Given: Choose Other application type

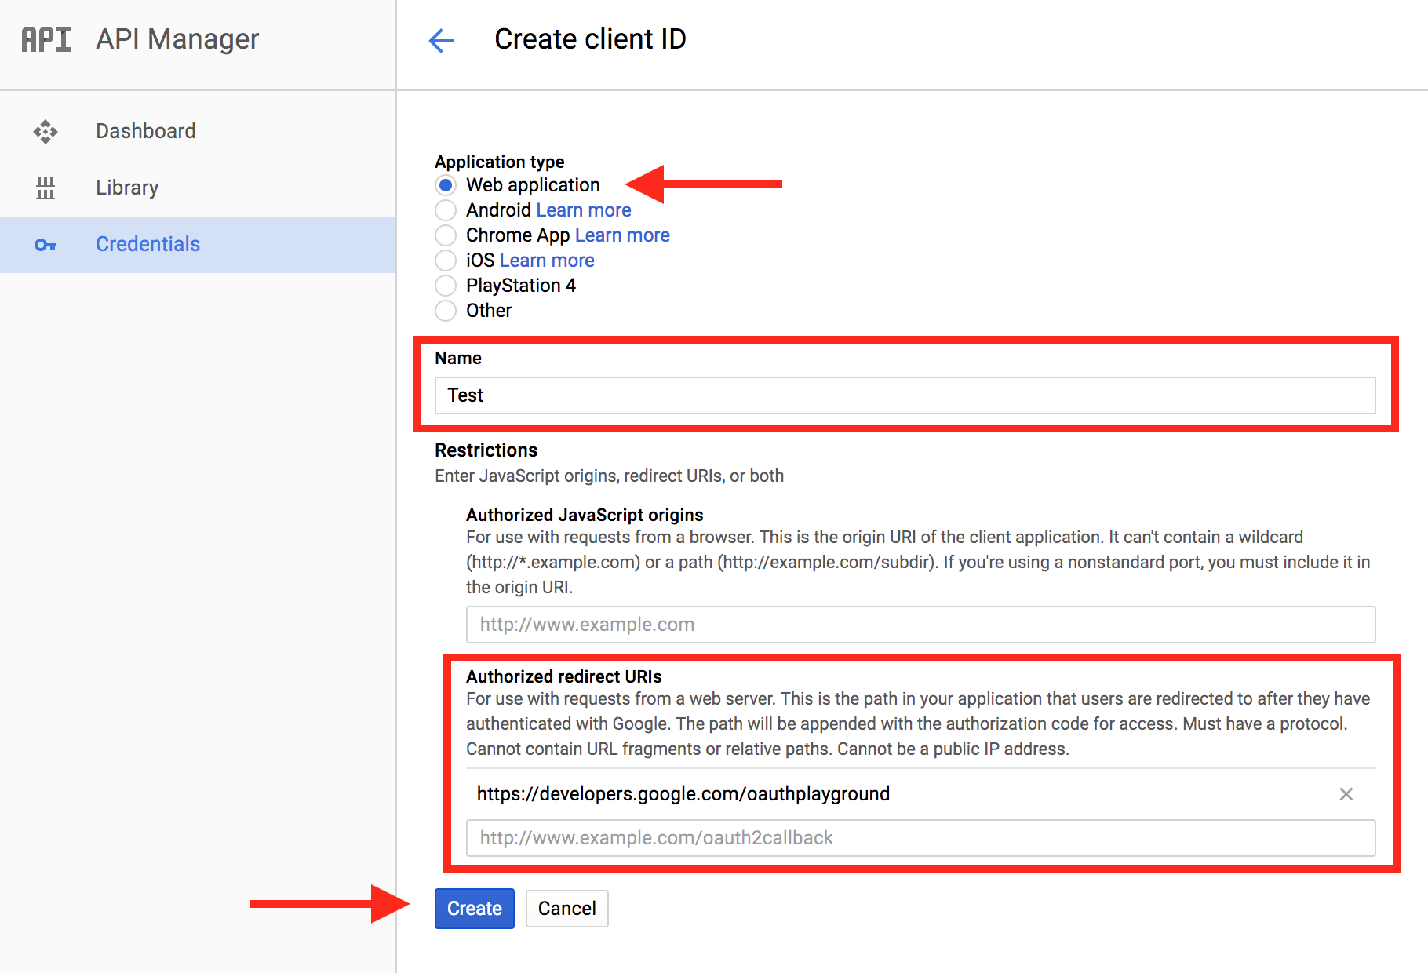Looking at the screenshot, I should (446, 311).
